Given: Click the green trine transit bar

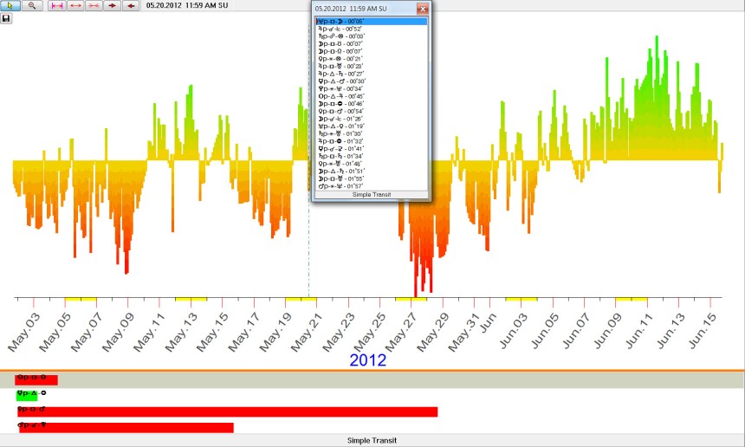Looking at the screenshot, I should pos(27,395).
